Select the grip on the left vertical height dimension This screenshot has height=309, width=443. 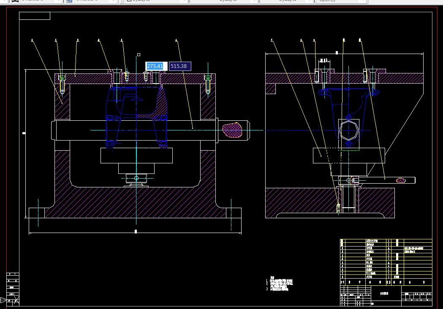[24, 133]
